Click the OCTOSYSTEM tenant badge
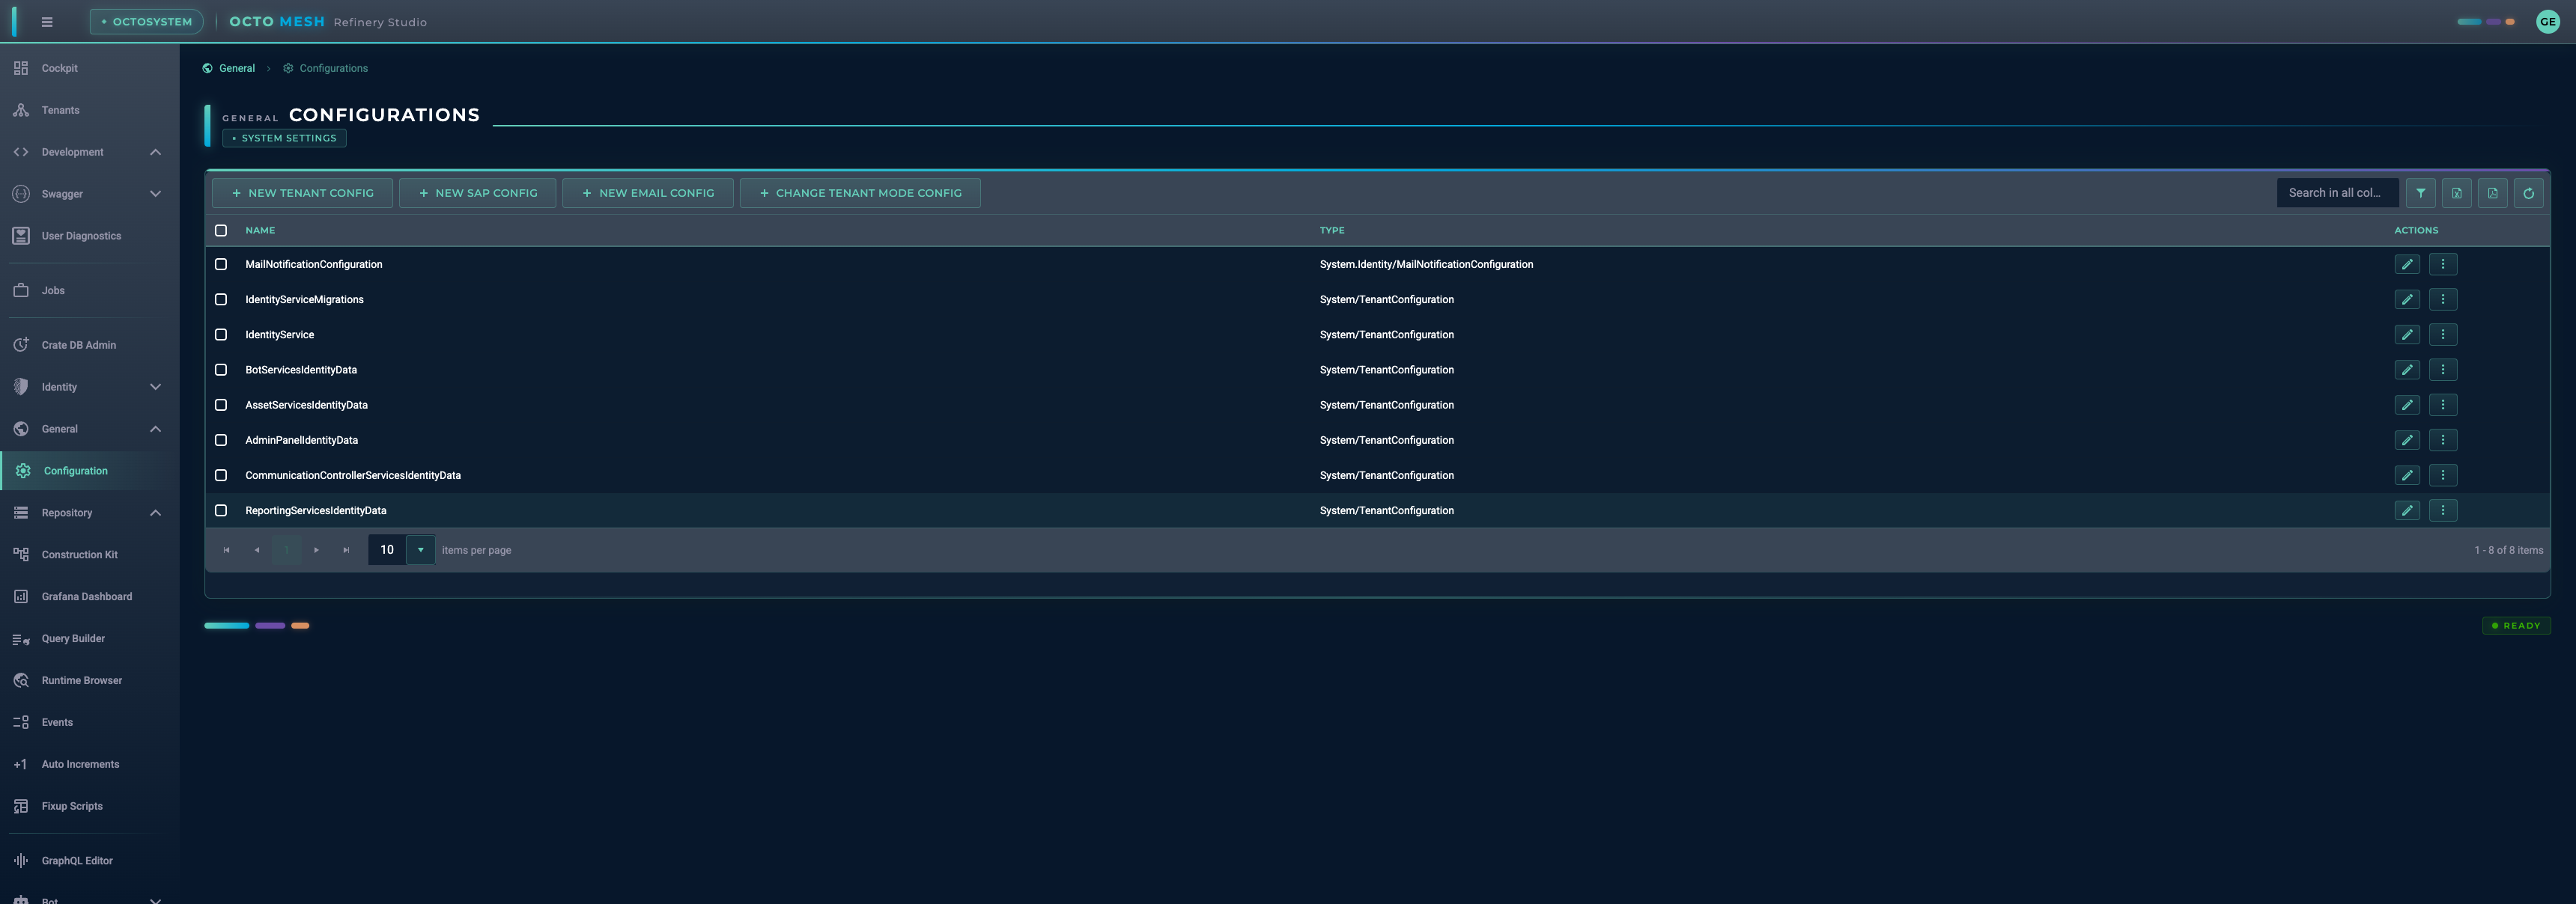Screen dimensions: 2576x904 (147, 22)
